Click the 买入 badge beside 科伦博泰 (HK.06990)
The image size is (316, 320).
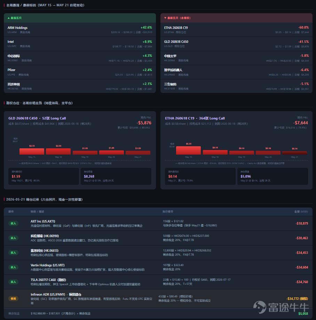click(13, 238)
